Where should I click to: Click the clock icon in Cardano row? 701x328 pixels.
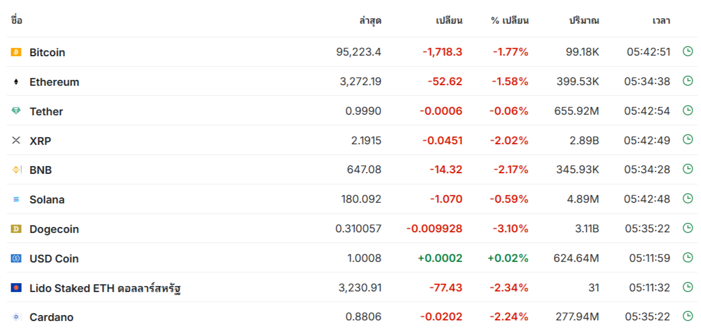click(687, 316)
